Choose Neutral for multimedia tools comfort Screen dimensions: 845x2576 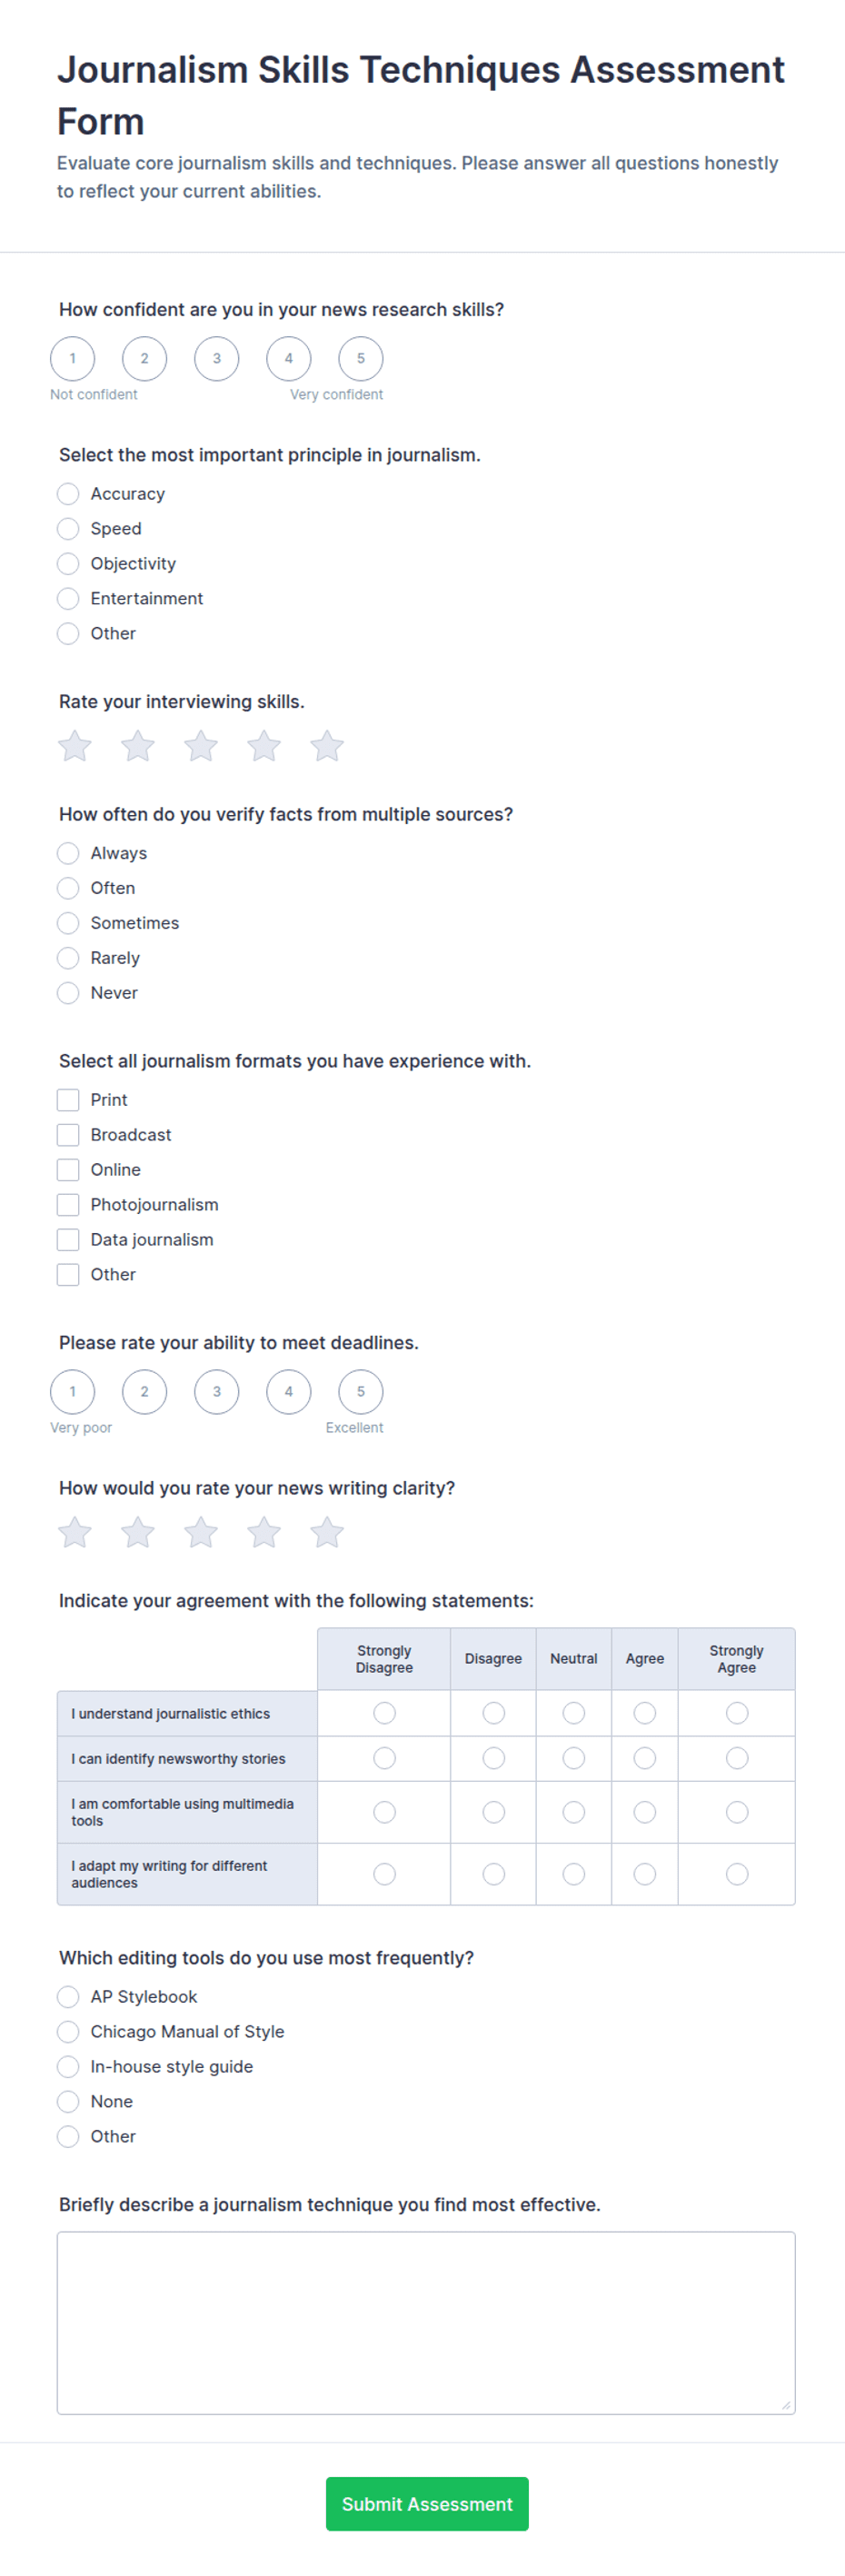pos(574,1812)
